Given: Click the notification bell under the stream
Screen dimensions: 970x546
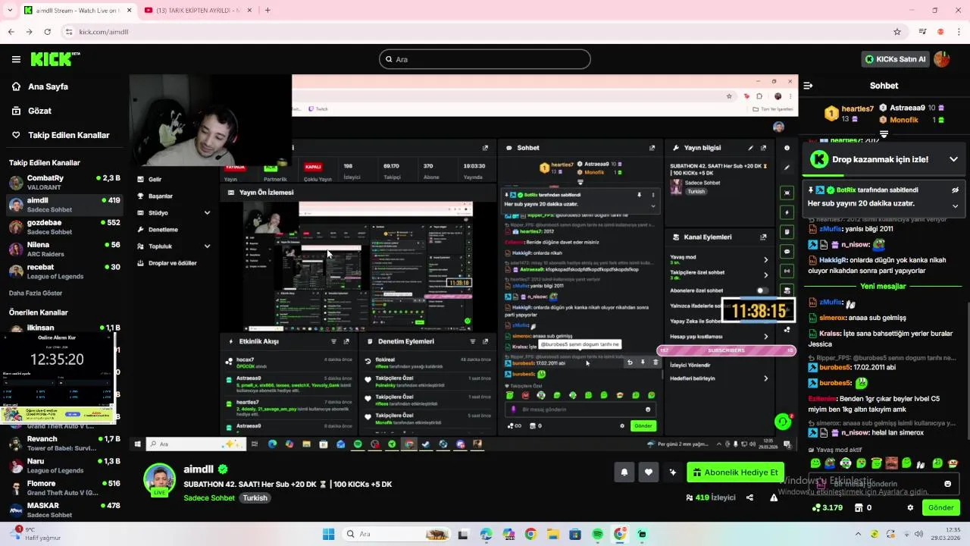Looking at the screenshot, I should pos(624,472).
